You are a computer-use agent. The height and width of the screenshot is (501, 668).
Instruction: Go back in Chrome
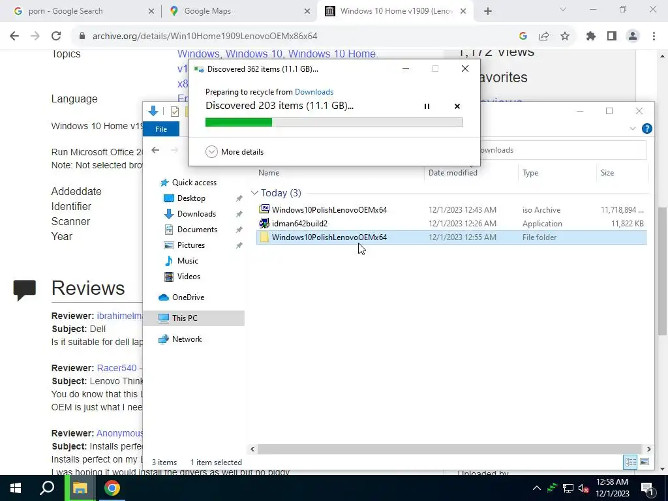[x=14, y=37]
